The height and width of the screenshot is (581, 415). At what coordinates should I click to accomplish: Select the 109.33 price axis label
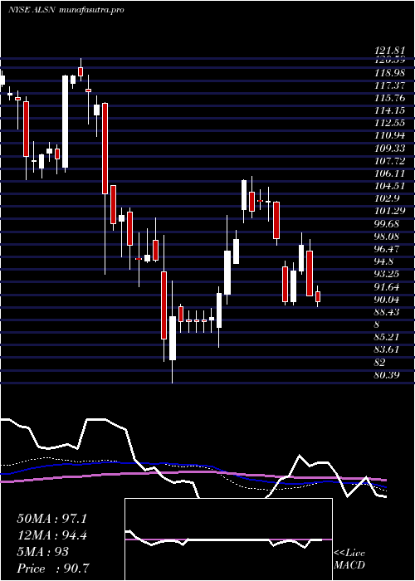pyautogui.click(x=389, y=149)
